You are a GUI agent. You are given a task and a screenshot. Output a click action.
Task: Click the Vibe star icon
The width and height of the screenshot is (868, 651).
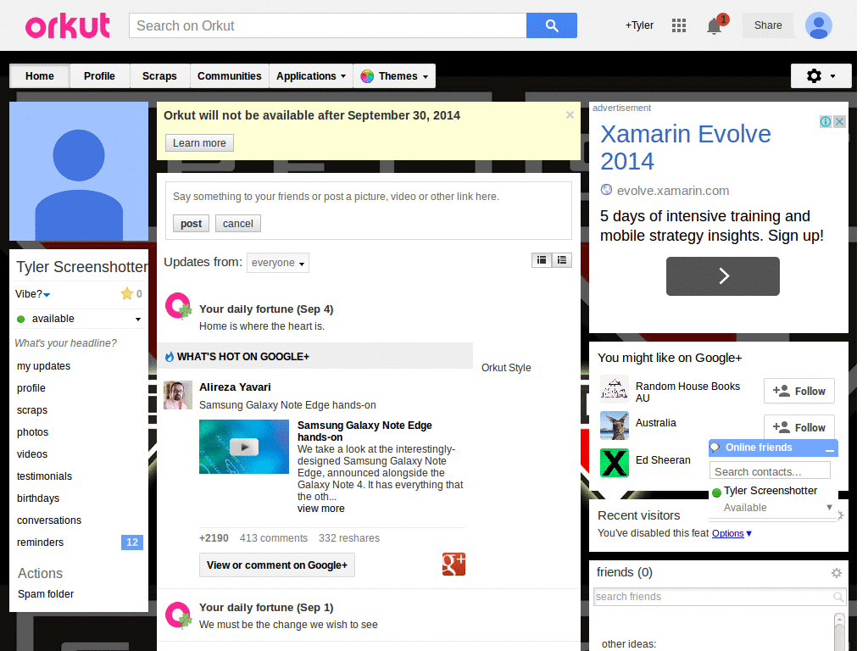127,293
